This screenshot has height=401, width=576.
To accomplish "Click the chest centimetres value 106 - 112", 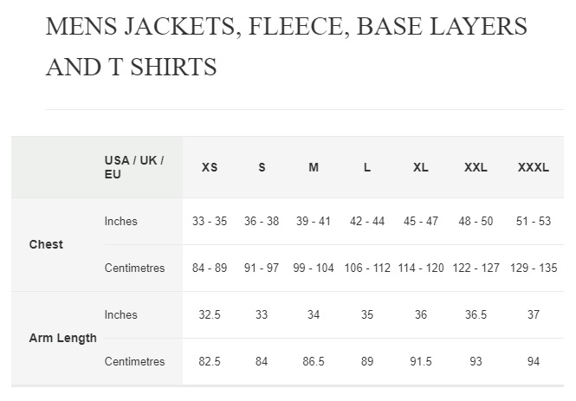I will (x=367, y=268).
